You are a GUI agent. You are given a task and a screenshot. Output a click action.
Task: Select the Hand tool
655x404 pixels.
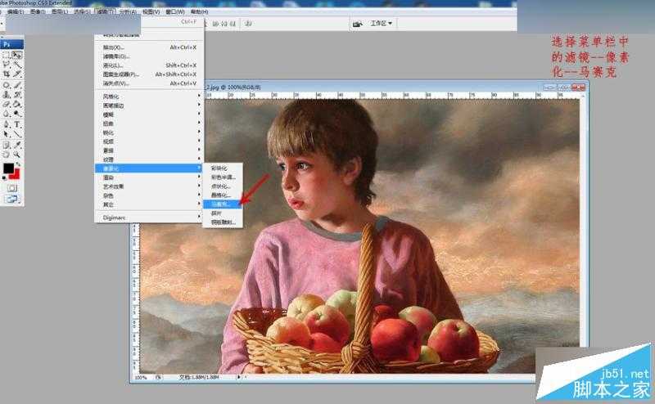click(x=7, y=155)
